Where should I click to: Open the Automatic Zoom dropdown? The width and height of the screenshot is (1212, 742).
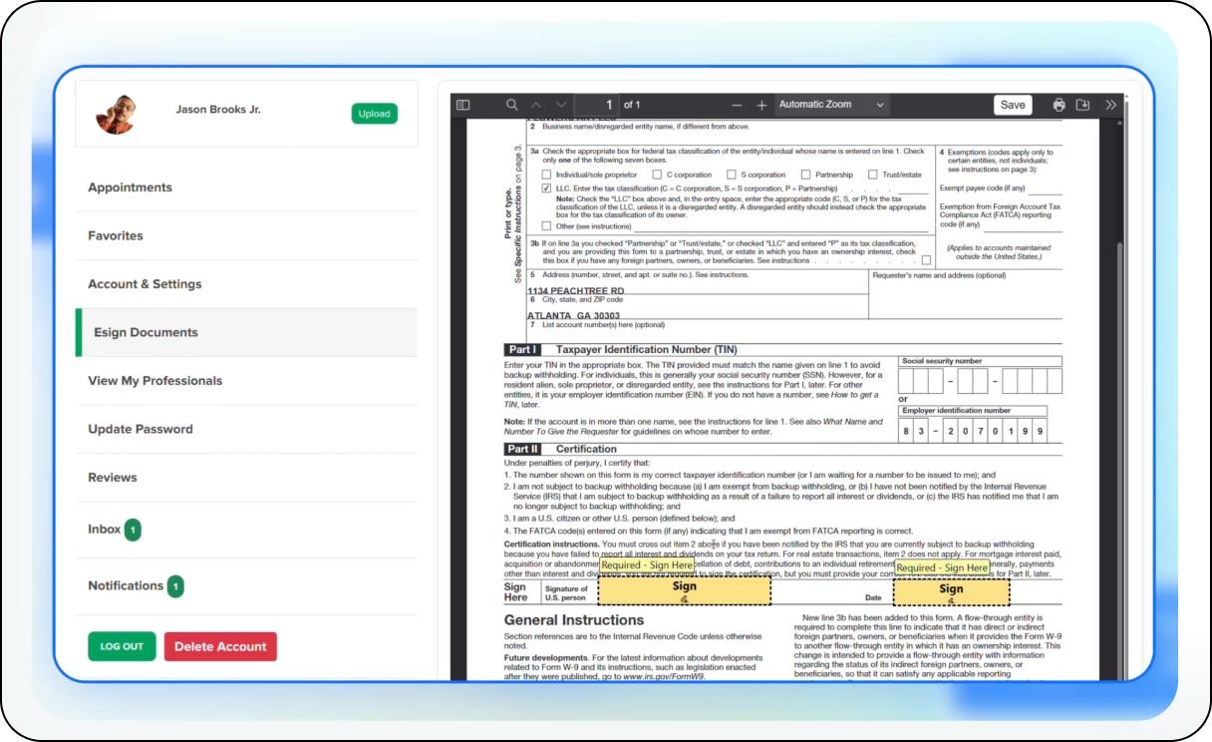[x=831, y=105]
